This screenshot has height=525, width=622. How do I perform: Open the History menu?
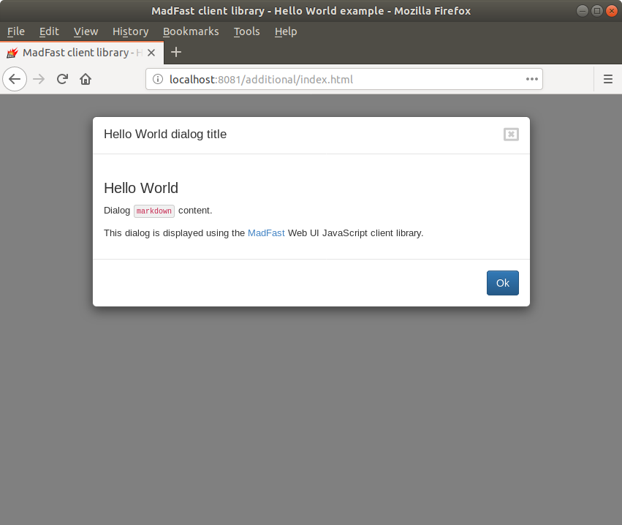click(x=130, y=31)
